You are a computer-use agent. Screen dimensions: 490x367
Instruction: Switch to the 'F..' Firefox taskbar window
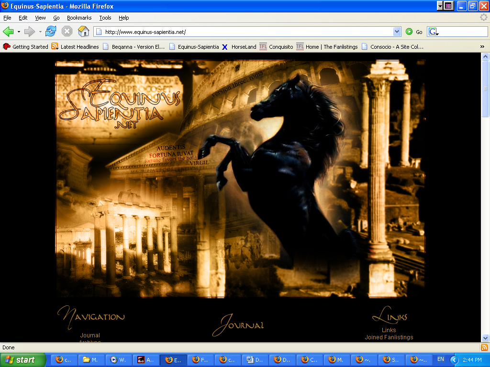(200, 360)
